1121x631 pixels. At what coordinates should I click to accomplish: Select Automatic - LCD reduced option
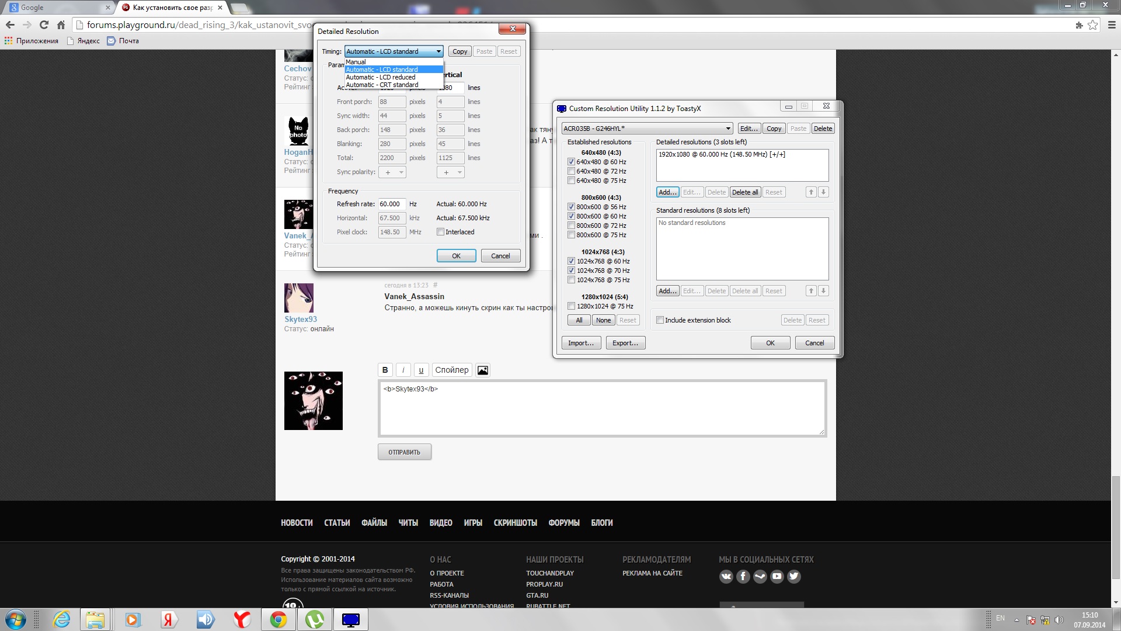pyautogui.click(x=394, y=77)
